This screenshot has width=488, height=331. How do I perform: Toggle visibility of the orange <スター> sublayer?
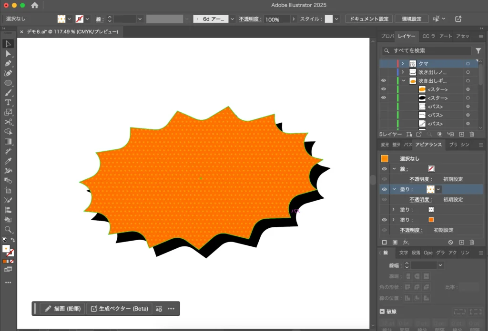(384, 89)
